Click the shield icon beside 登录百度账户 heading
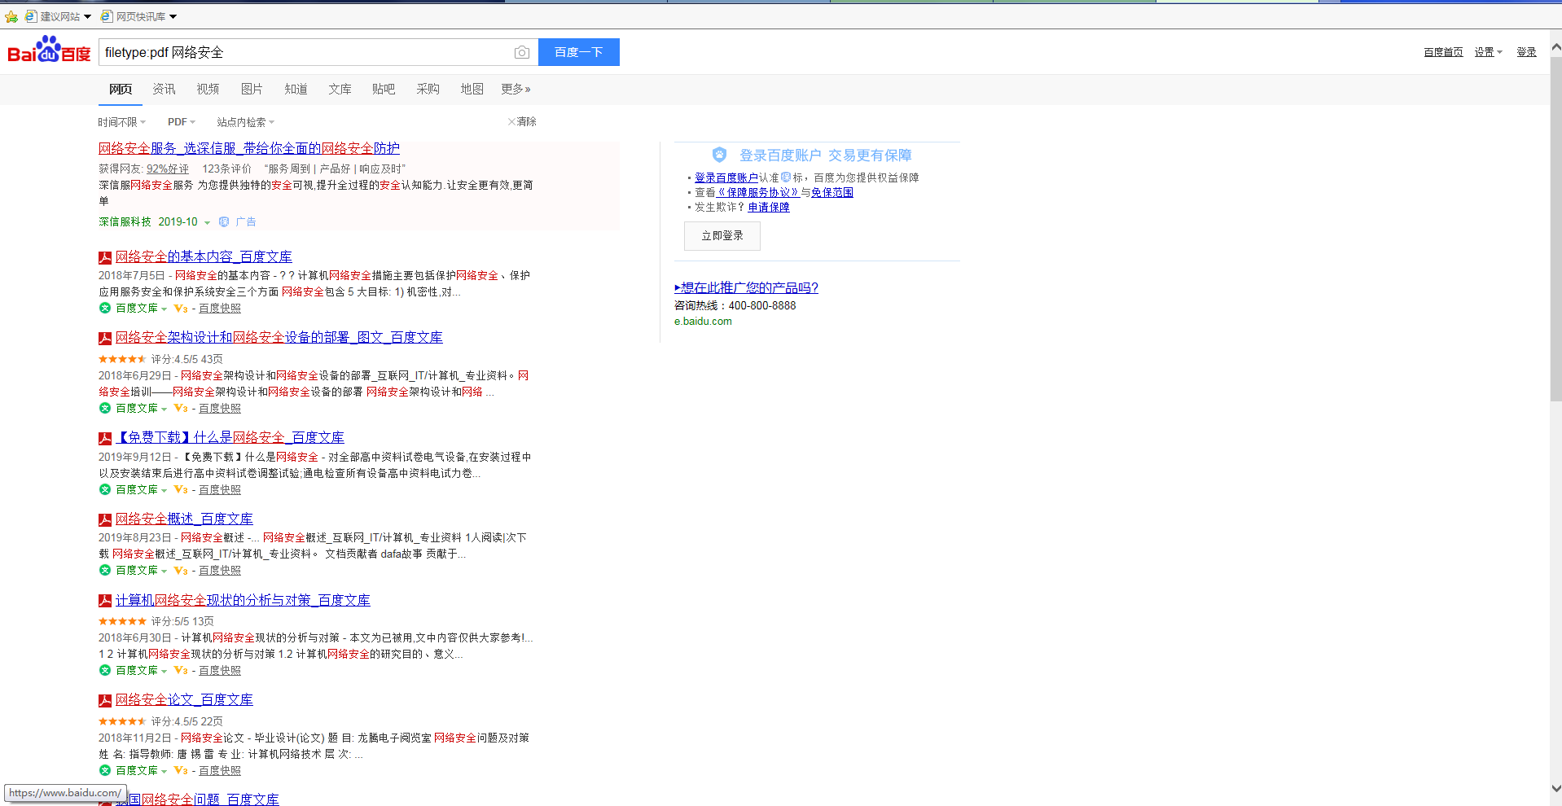1562x806 pixels. pos(719,155)
